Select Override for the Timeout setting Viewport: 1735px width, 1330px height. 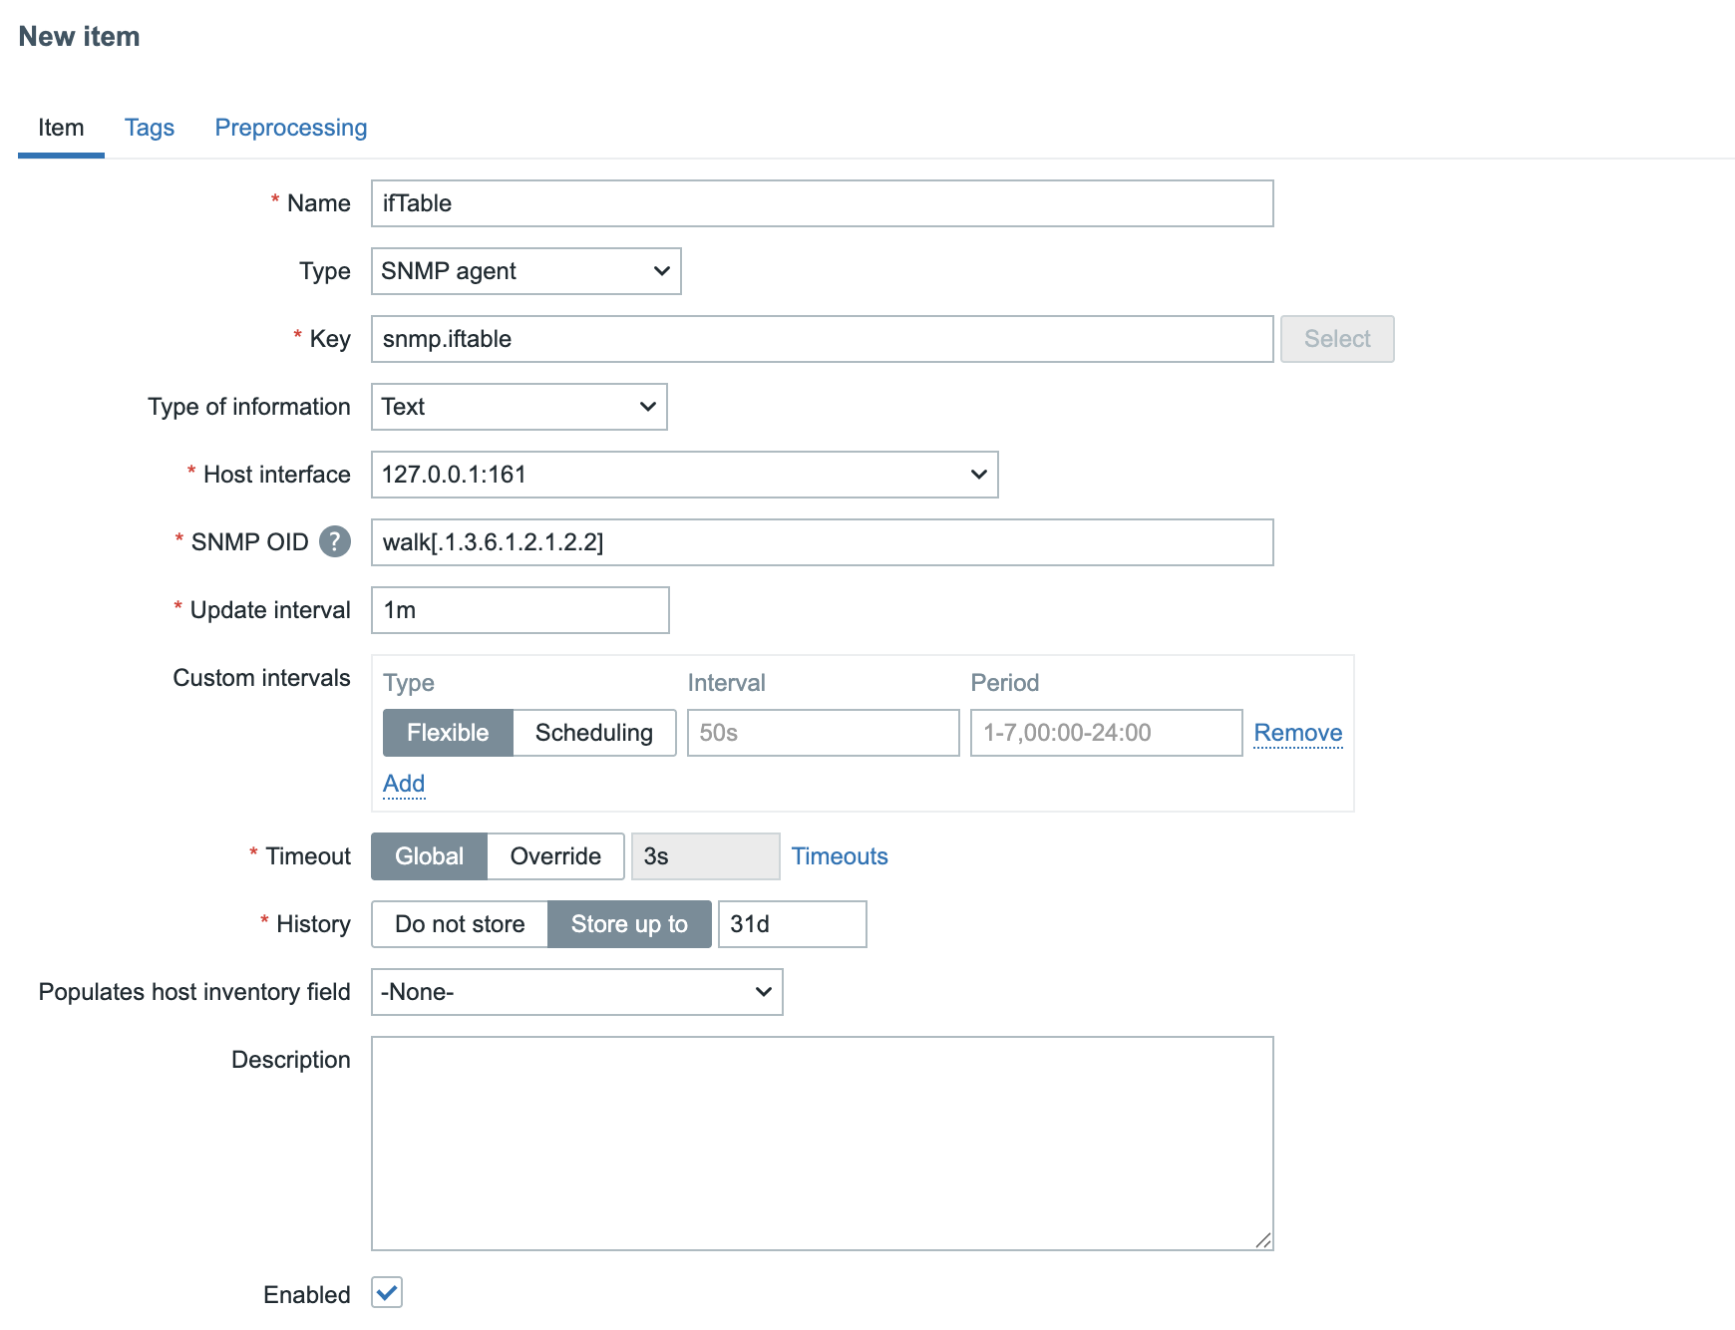tap(554, 855)
